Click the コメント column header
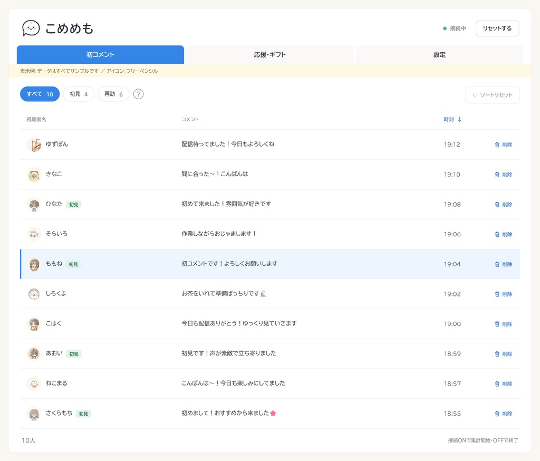This screenshot has height=461, width=540. click(190, 119)
